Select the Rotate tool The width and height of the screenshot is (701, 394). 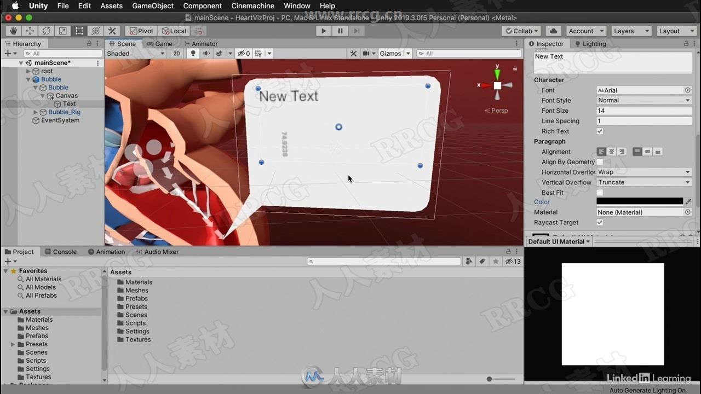pos(46,31)
